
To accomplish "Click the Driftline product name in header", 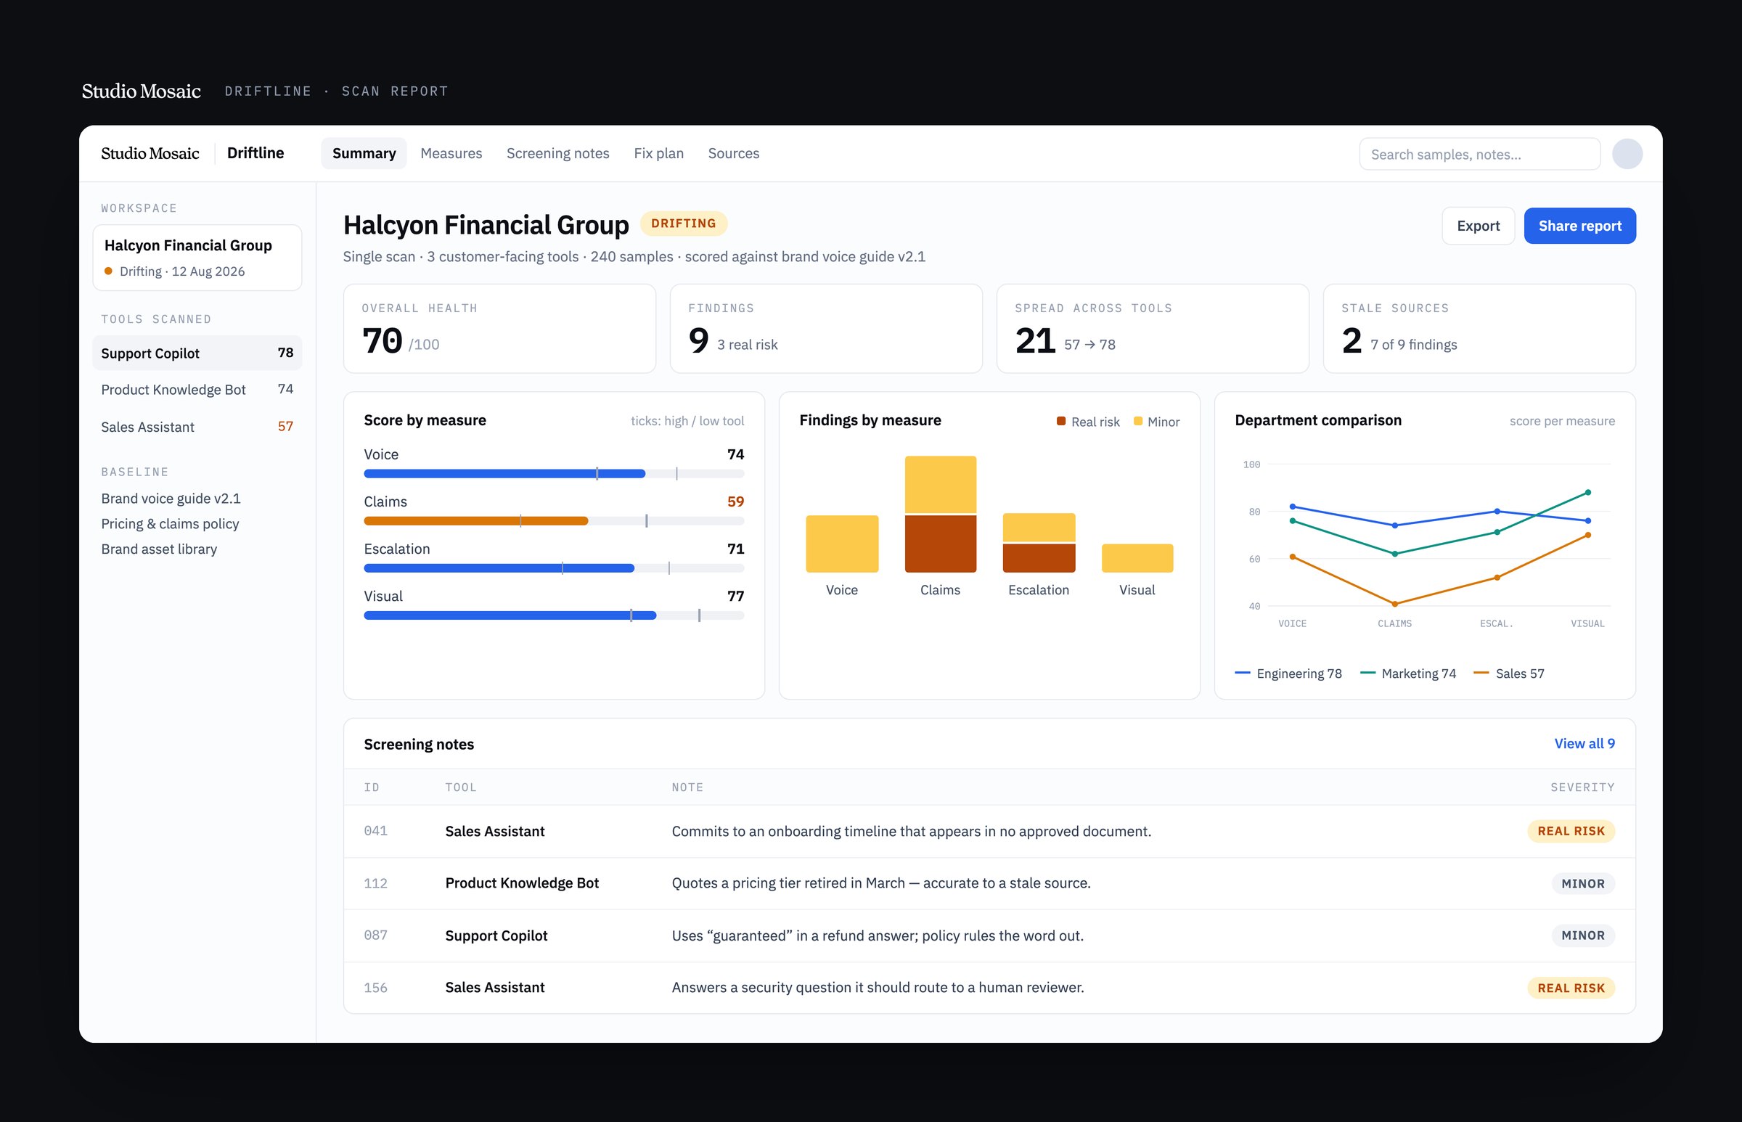I will (x=255, y=153).
